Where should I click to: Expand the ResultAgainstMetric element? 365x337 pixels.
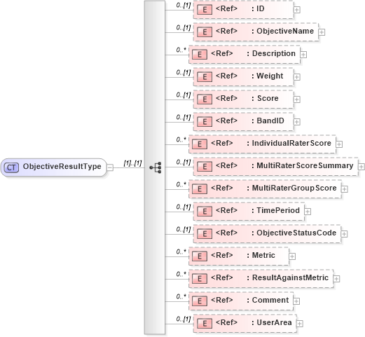click(336, 279)
